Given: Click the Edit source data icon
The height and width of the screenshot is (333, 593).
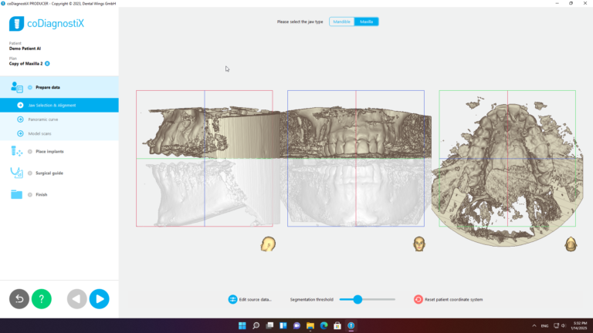Looking at the screenshot, I should (232, 299).
